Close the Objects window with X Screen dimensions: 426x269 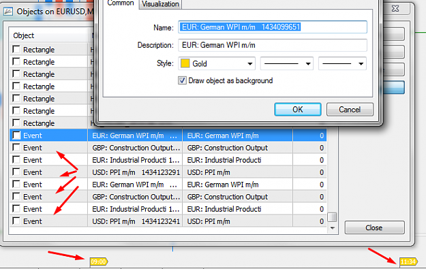[x=396, y=9]
